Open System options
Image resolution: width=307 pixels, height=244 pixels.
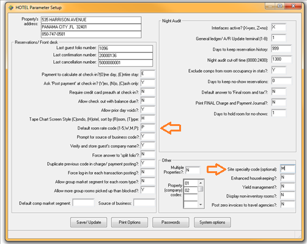pos(212,222)
